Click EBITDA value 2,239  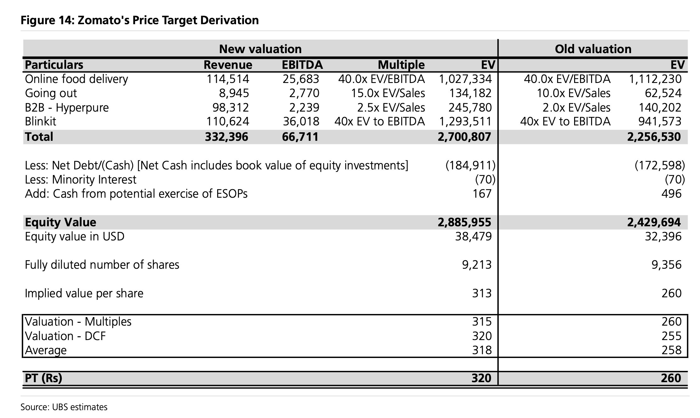coord(304,107)
